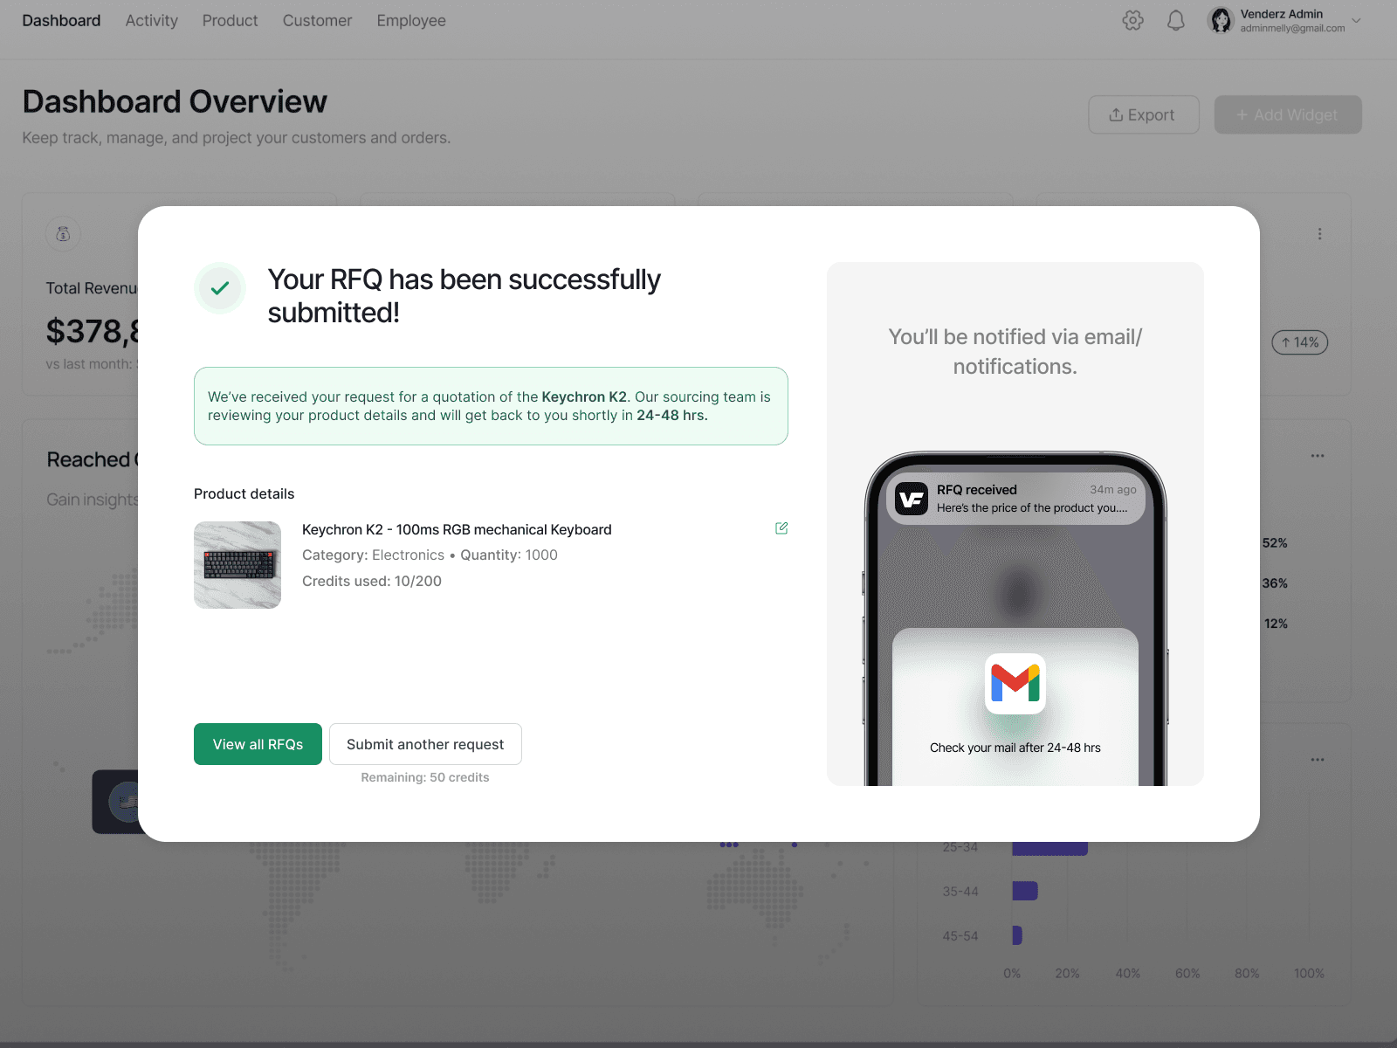Tap the Gmail icon on the phone
Screen dimensions: 1397x1048
pyautogui.click(x=1015, y=684)
